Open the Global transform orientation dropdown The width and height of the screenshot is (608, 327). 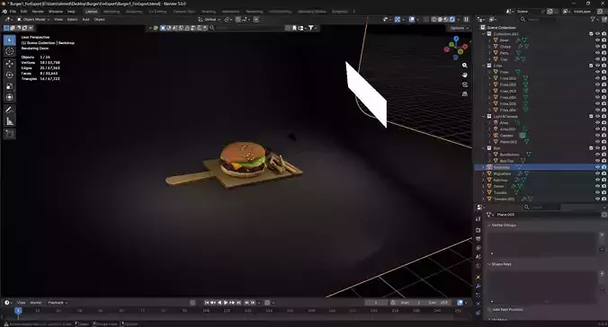click(210, 20)
